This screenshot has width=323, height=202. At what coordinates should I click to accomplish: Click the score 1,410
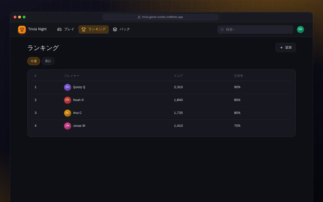[x=178, y=126]
